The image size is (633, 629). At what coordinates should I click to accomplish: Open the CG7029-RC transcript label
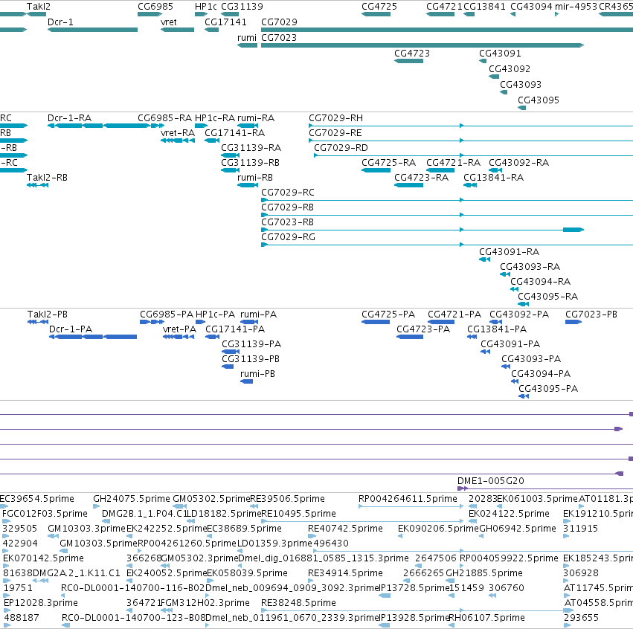[288, 193]
